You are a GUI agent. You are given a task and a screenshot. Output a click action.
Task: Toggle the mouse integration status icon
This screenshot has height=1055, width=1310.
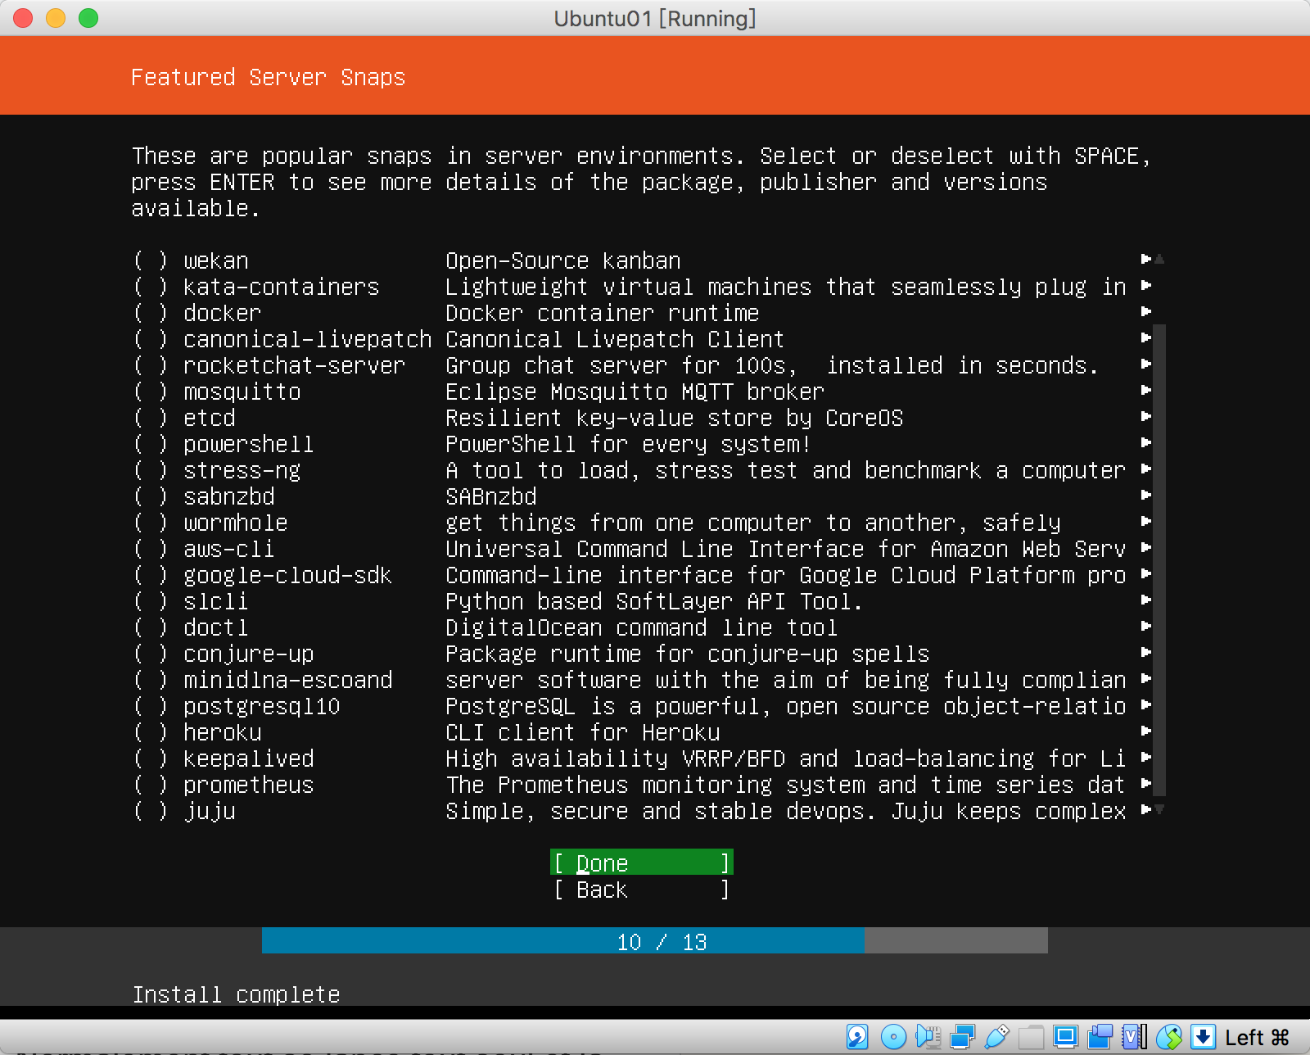(1168, 1037)
